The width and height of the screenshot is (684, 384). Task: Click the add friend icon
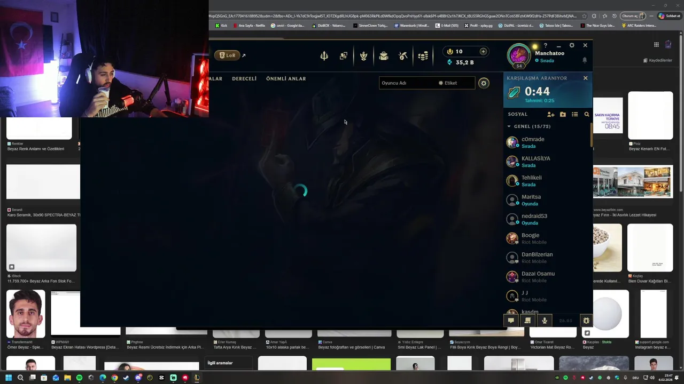point(551,114)
